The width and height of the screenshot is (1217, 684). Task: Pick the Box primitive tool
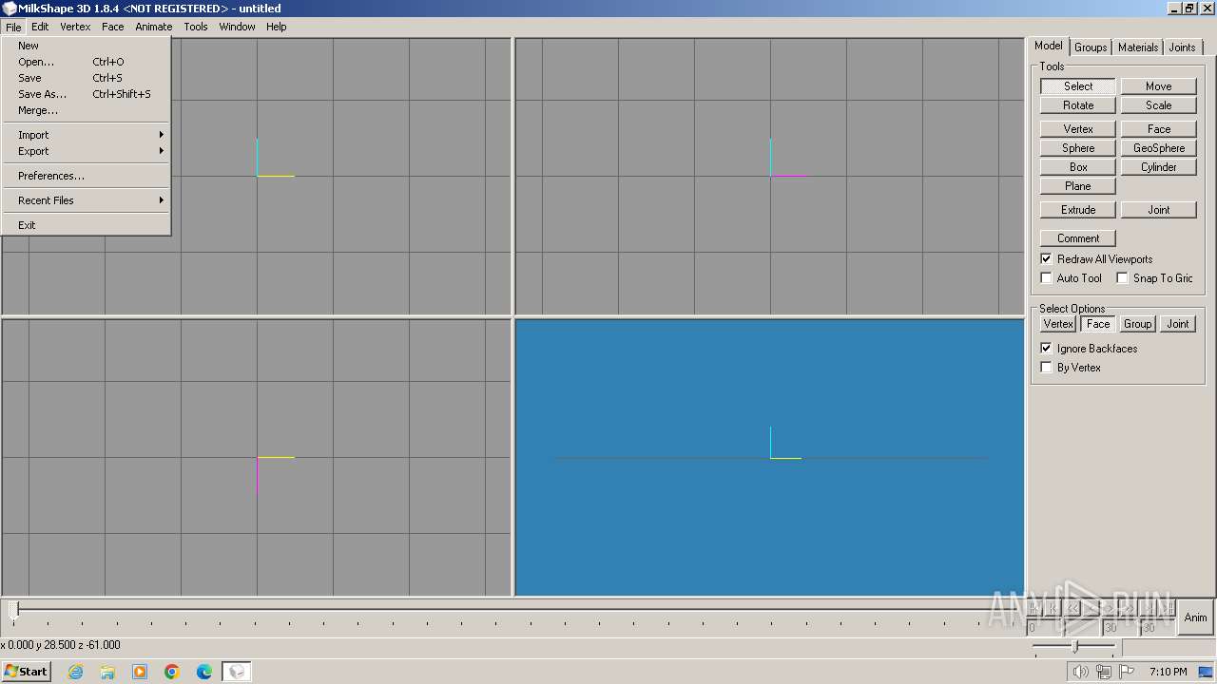(1078, 167)
